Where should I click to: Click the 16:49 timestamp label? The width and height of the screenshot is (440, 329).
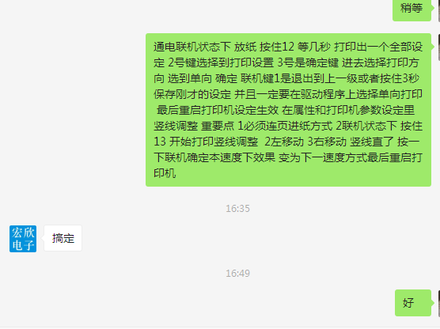click(x=237, y=274)
